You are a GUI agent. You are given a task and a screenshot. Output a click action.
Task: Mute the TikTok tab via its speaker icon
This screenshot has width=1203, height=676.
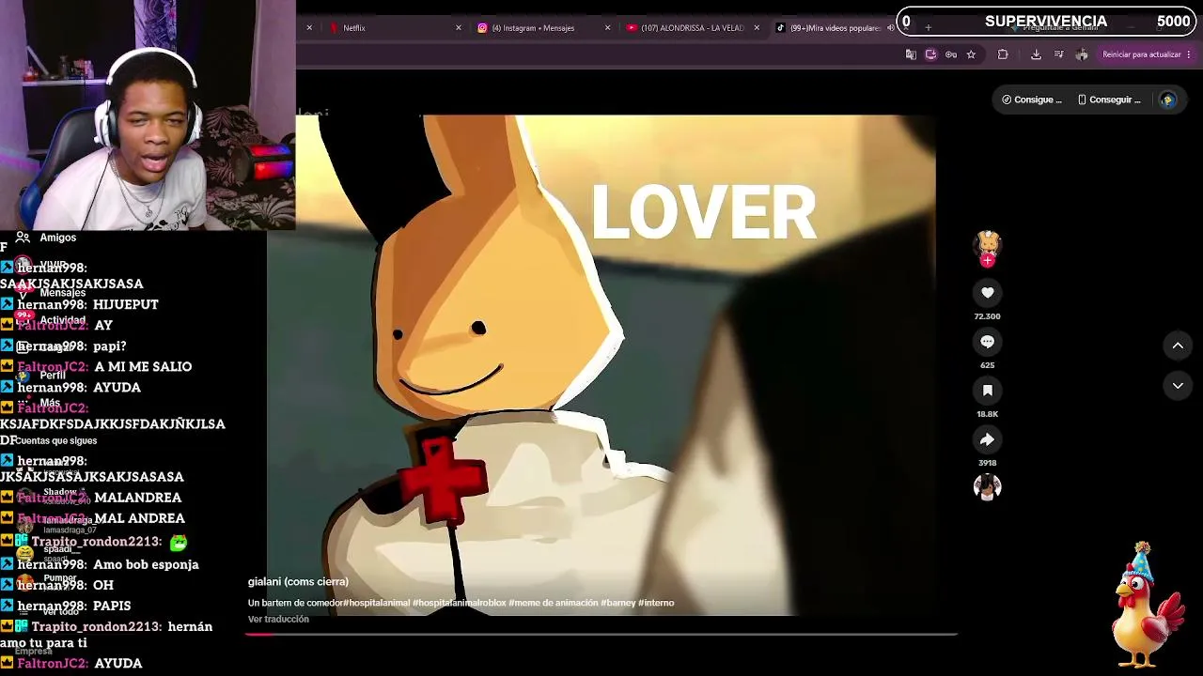pyautogui.click(x=890, y=28)
